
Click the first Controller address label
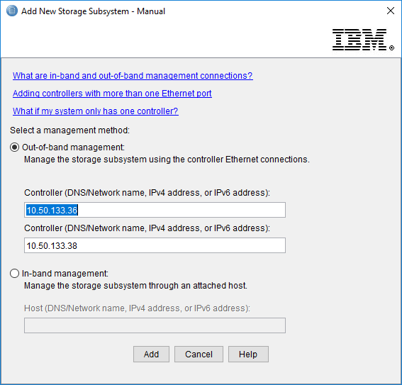click(x=147, y=193)
